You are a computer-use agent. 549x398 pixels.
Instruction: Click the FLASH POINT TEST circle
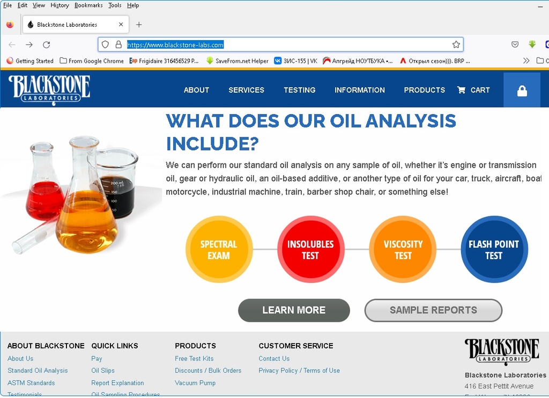494,250
